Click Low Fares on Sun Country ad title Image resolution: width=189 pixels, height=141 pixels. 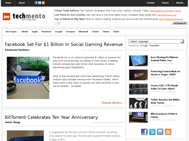(x=70, y=15)
